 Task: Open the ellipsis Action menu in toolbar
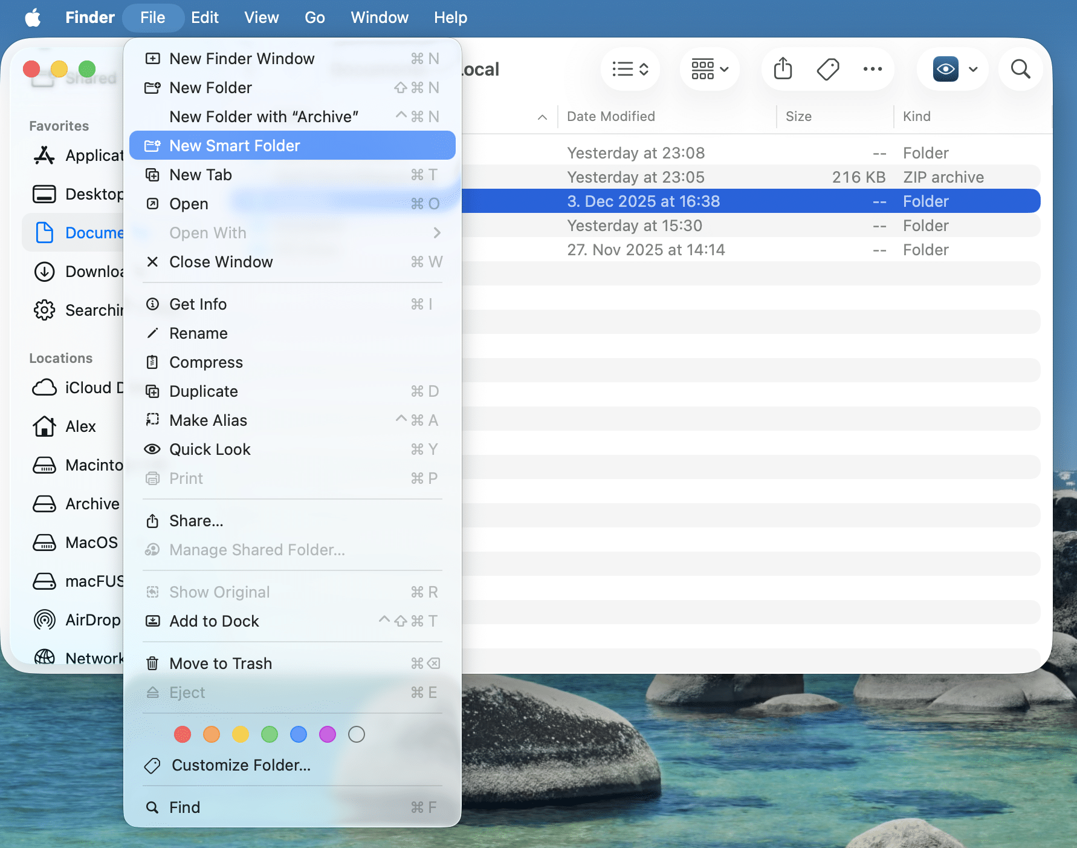[872, 69]
